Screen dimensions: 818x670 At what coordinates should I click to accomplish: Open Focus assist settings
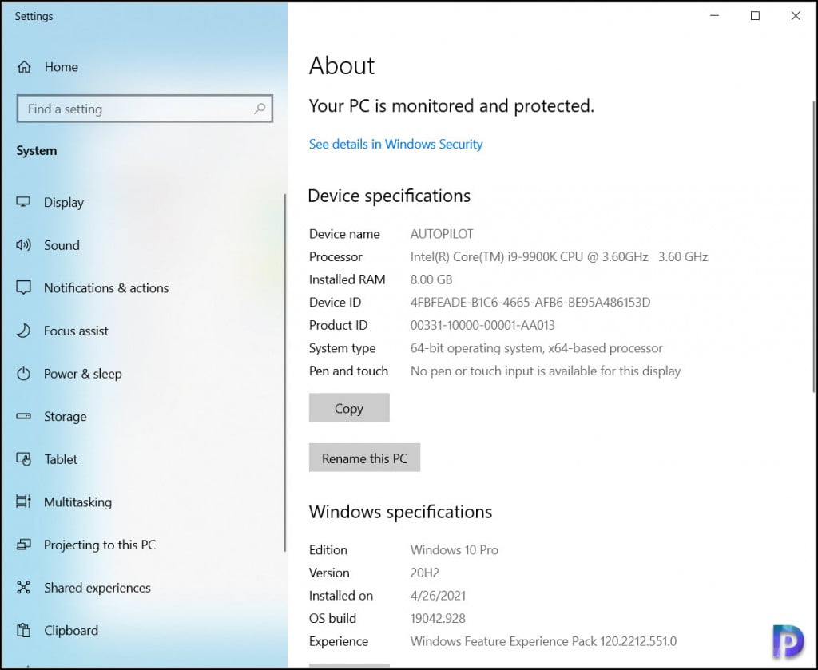pos(76,331)
